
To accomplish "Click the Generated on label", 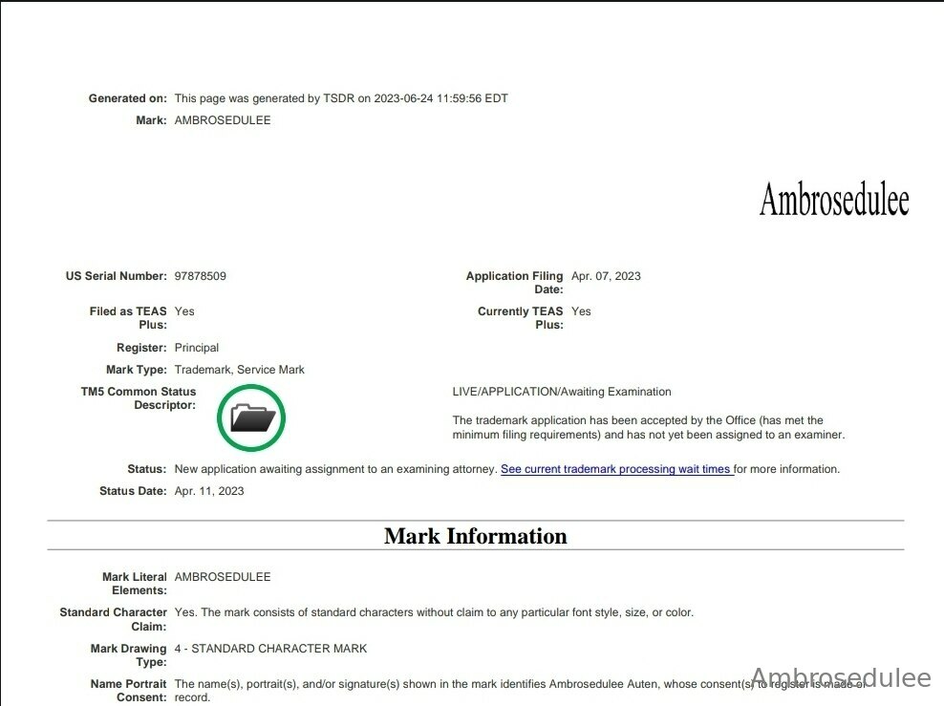I will [x=128, y=98].
